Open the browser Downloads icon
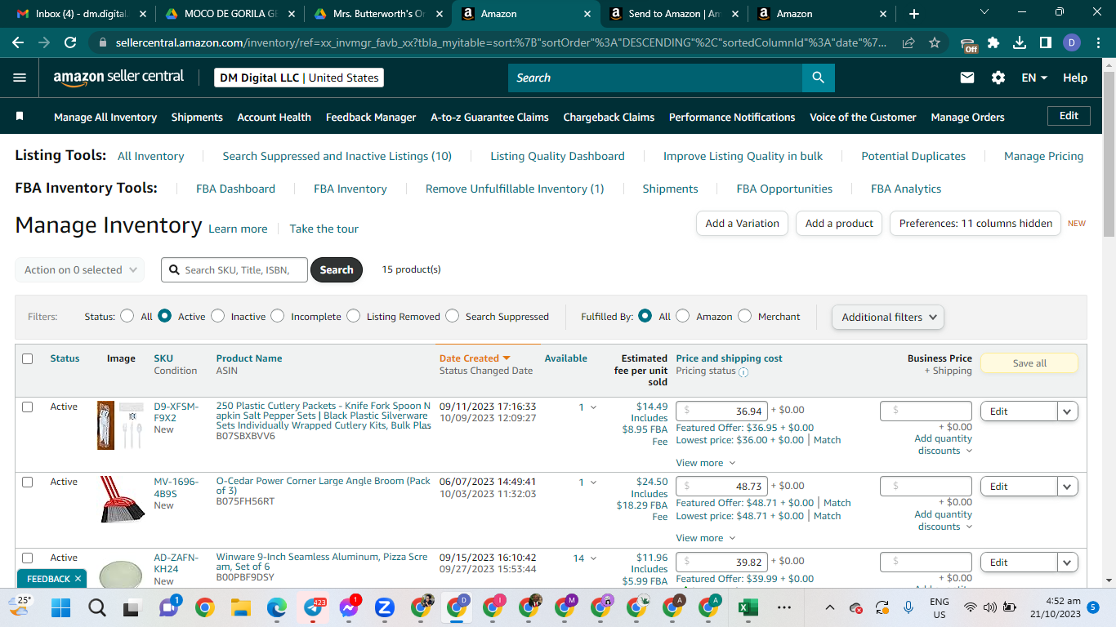 pyautogui.click(x=1020, y=42)
